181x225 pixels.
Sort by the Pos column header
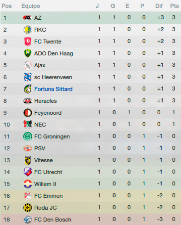pyautogui.click(x=6, y=6)
